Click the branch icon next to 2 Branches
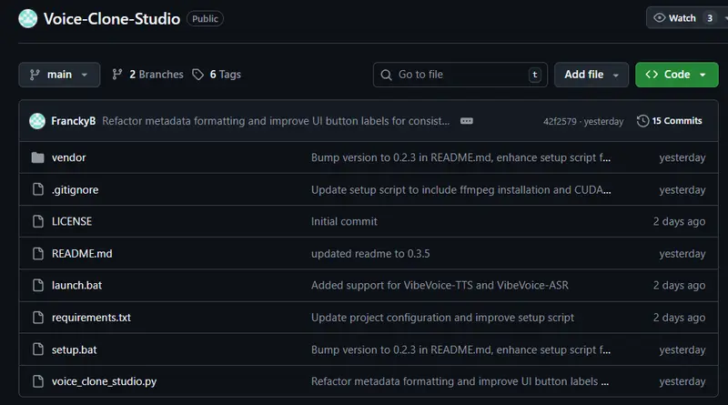This screenshot has width=728, height=405. point(117,75)
